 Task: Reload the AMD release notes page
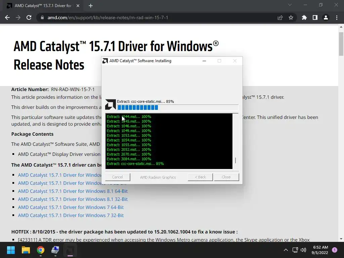(x=29, y=17)
